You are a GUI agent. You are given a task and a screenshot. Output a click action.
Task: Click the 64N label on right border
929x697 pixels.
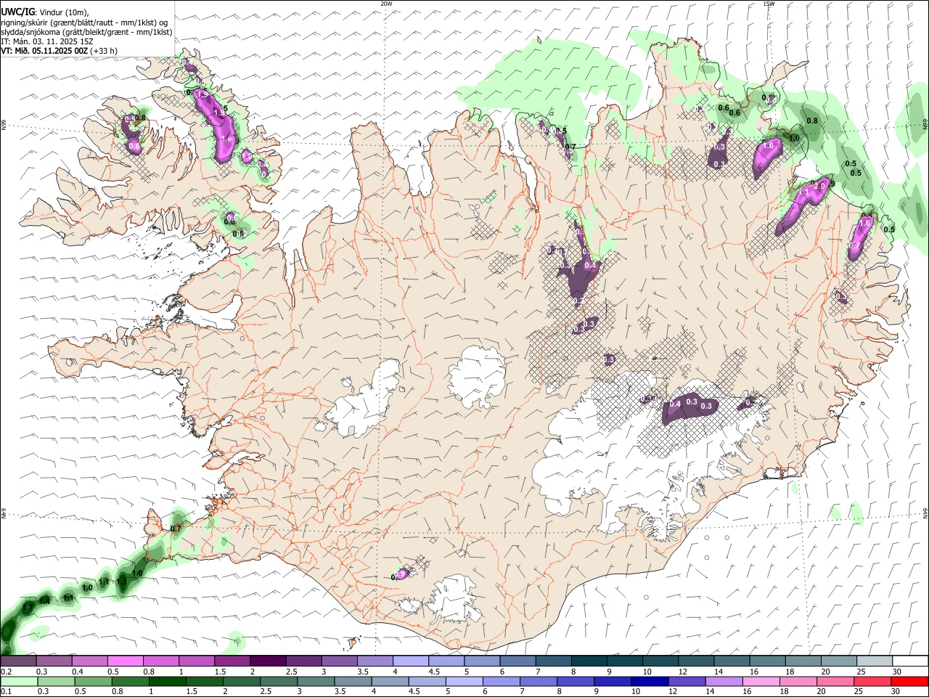925,513
